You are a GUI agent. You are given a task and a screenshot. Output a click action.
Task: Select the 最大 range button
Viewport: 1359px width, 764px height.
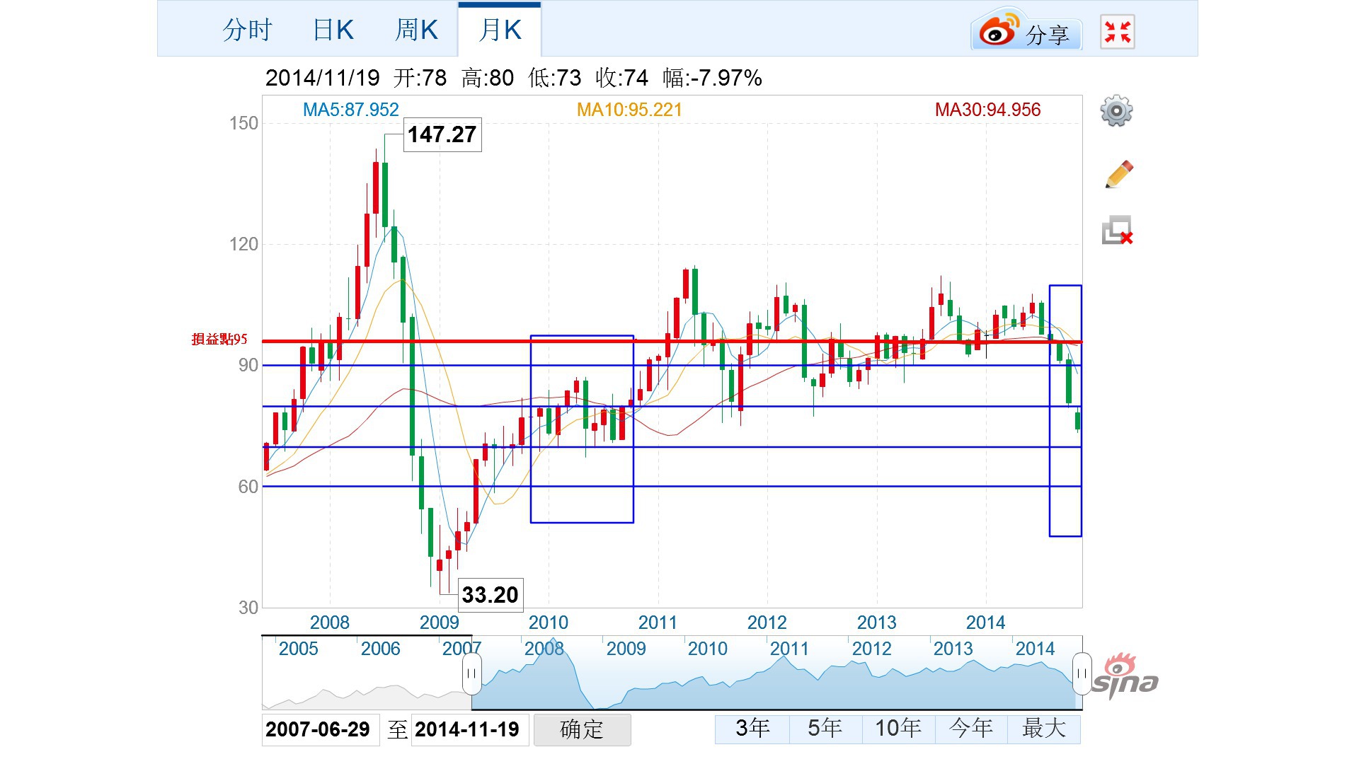[x=1044, y=729]
